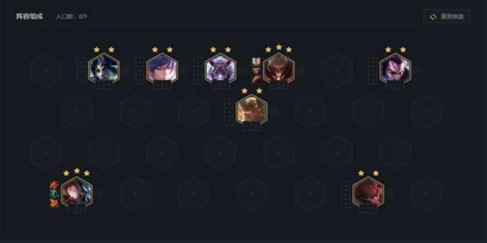The width and height of the screenshot is (487, 243).
Task: Select the three-star brown armored champion
Action: [x=279, y=69]
